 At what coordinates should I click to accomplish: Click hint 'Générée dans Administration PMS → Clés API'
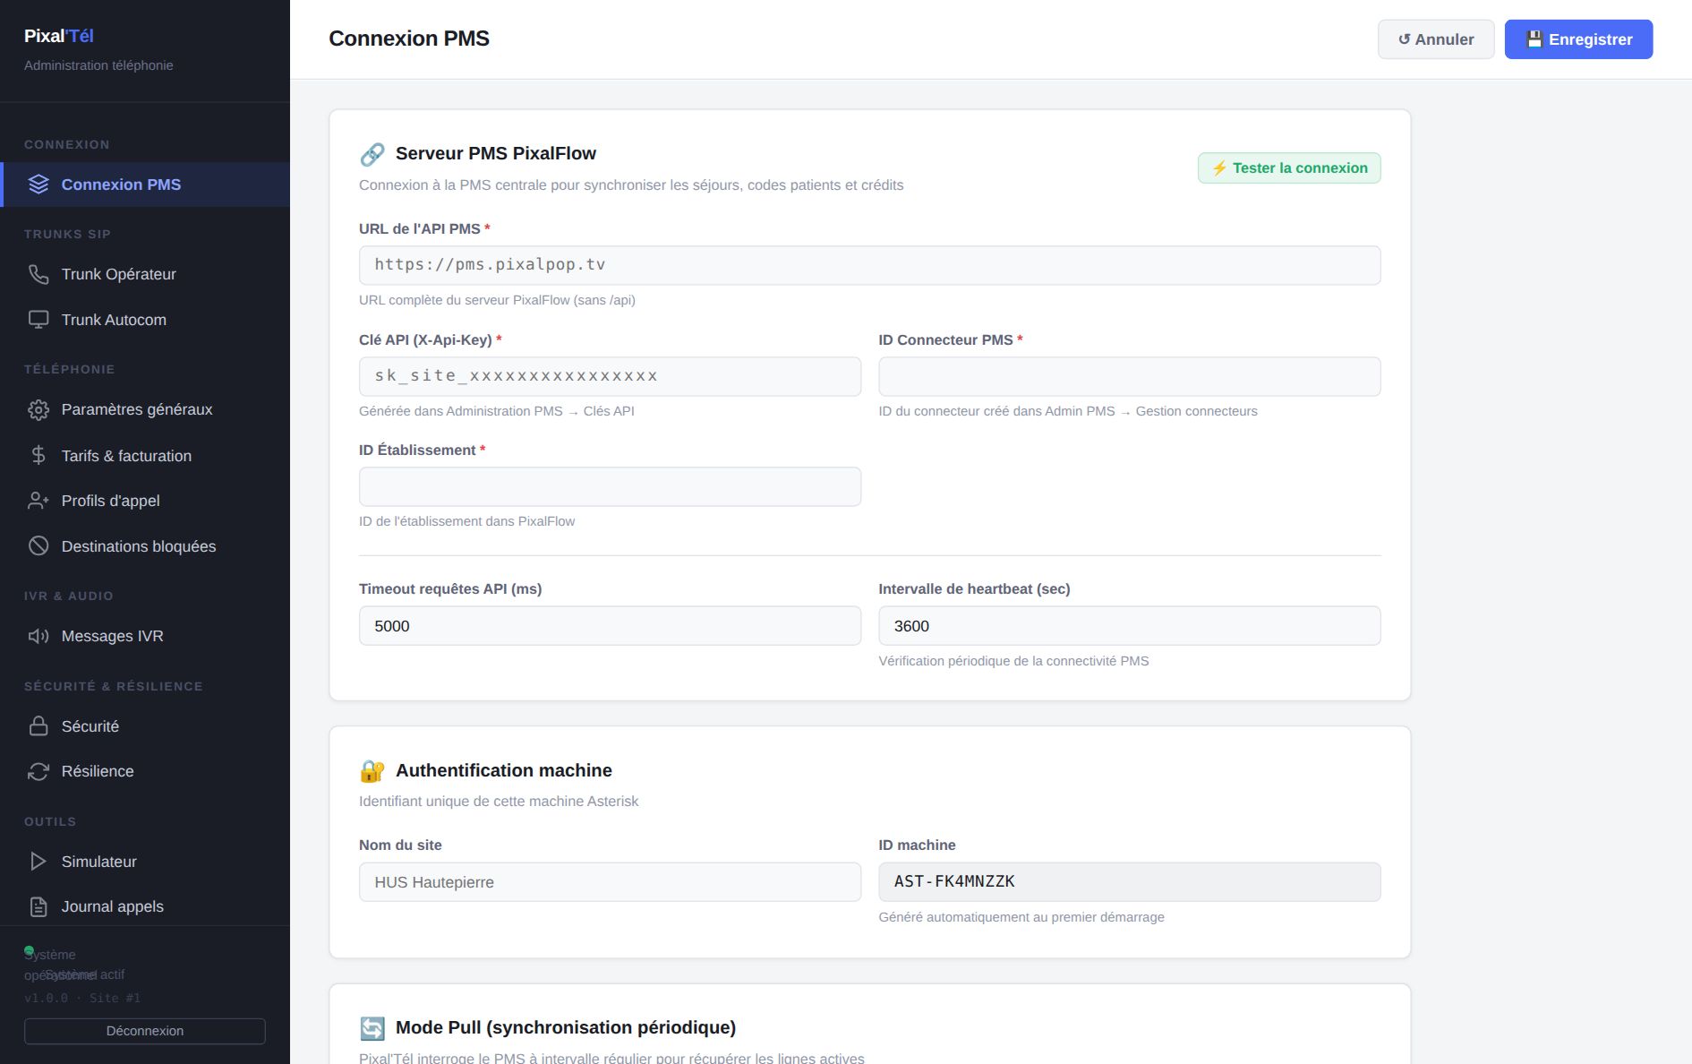coord(497,411)
